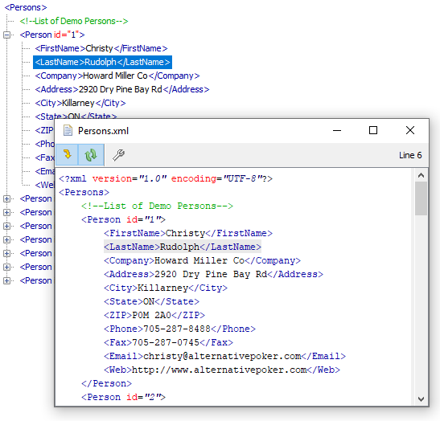
Task: Click the Persons.xml document icon
Action: (68, 131)
